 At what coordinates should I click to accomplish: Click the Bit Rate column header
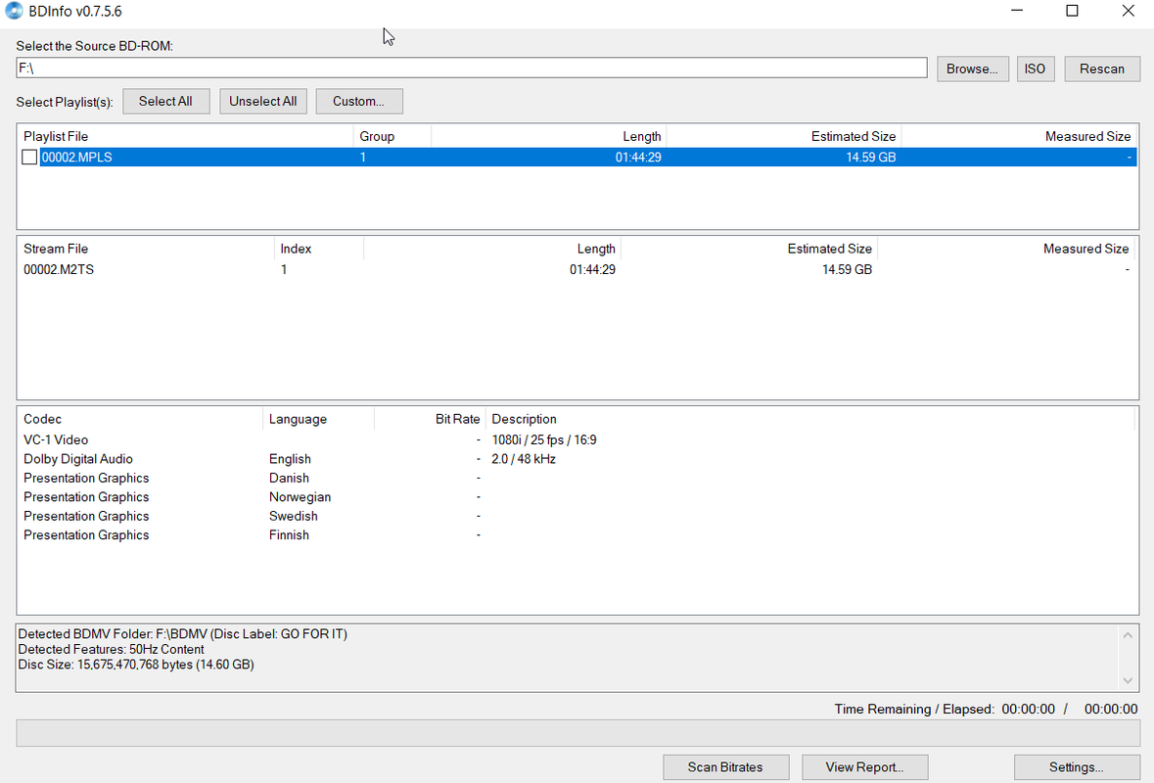[x=430, y=419]
